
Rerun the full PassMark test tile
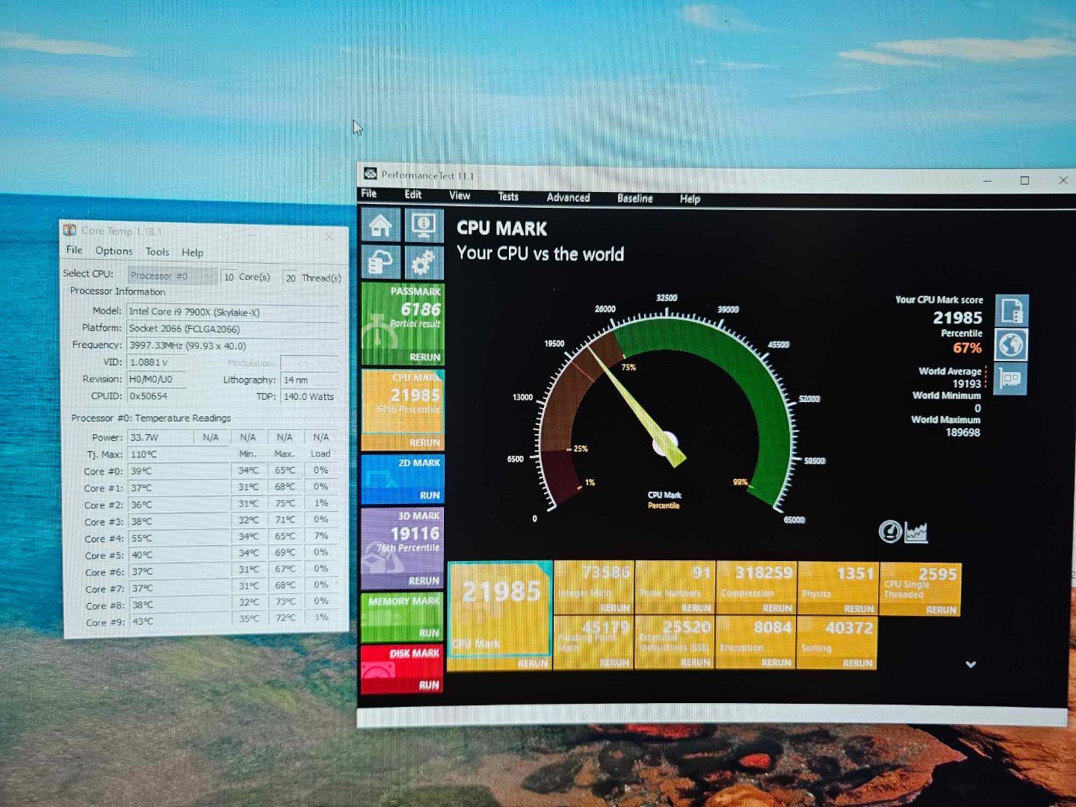[424, 357]
